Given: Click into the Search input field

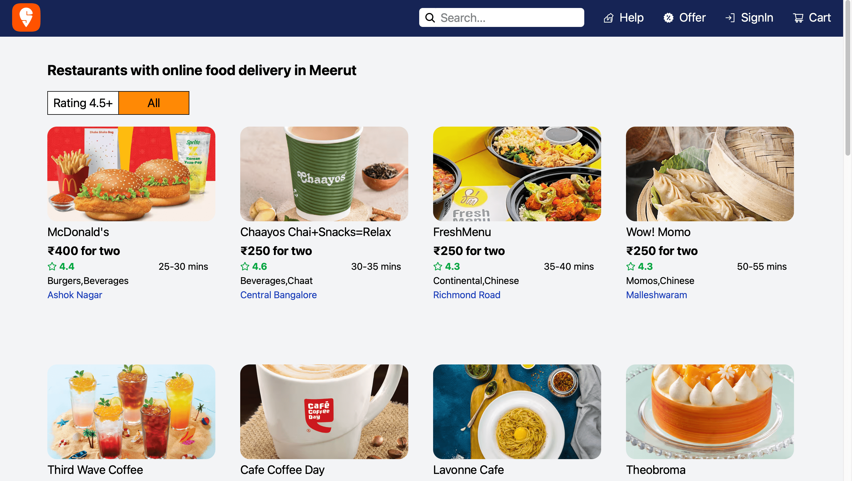Looking at the screenshot, I should [509, 18].
